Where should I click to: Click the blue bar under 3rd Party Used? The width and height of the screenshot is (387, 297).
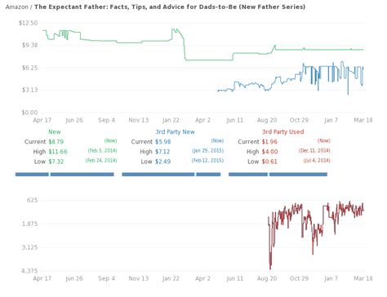coord(278,175)
